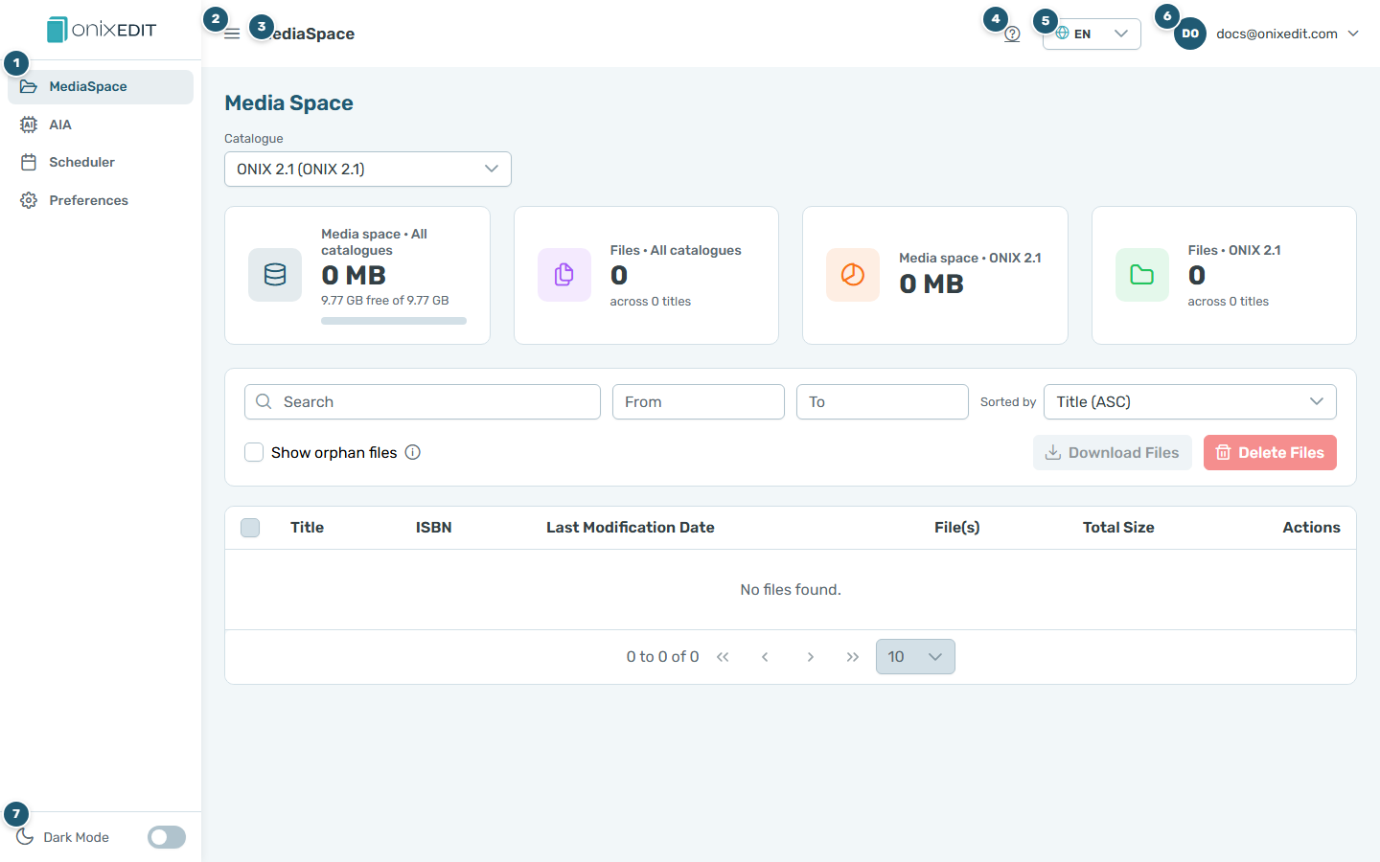This screenshot has width=1380, height=862.
Task: Click the Download Files button
Action: pyautogui.click(x=1113, y=453)
